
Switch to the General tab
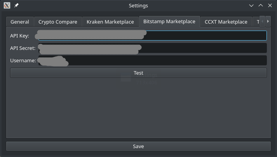coord(20,22)
